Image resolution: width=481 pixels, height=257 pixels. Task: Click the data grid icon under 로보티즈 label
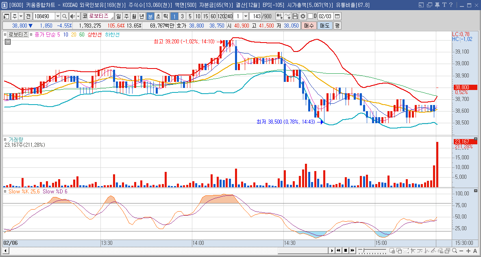[8, 42]
